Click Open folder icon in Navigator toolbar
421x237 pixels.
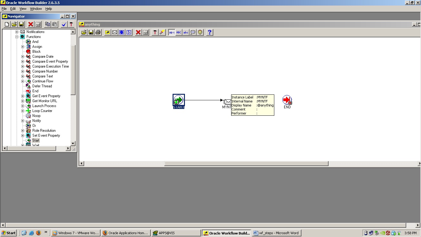point(14,24)
